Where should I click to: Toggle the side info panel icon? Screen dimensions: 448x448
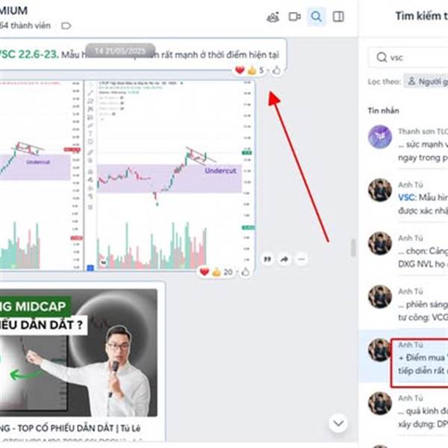(x=338, y=17)
